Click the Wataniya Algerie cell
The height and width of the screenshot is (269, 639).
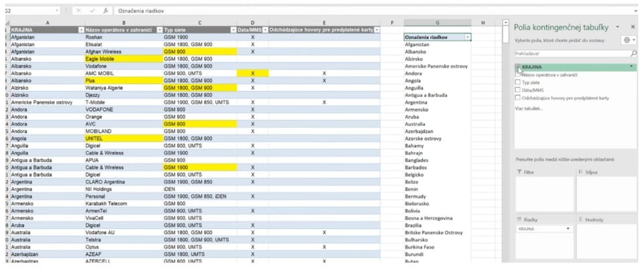pyautogui.click(x=124, y=88)
